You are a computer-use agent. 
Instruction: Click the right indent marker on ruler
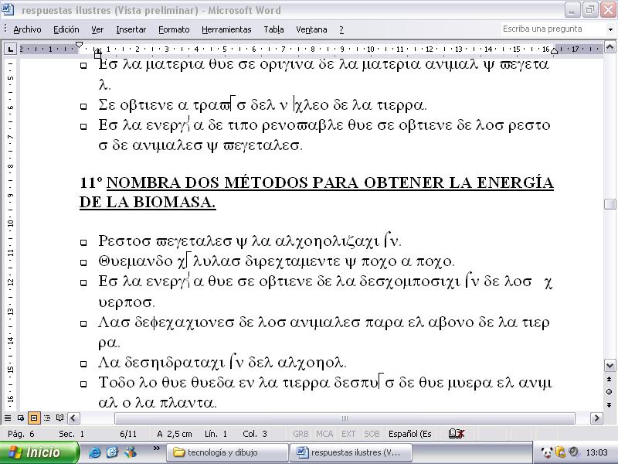(554, 50)
